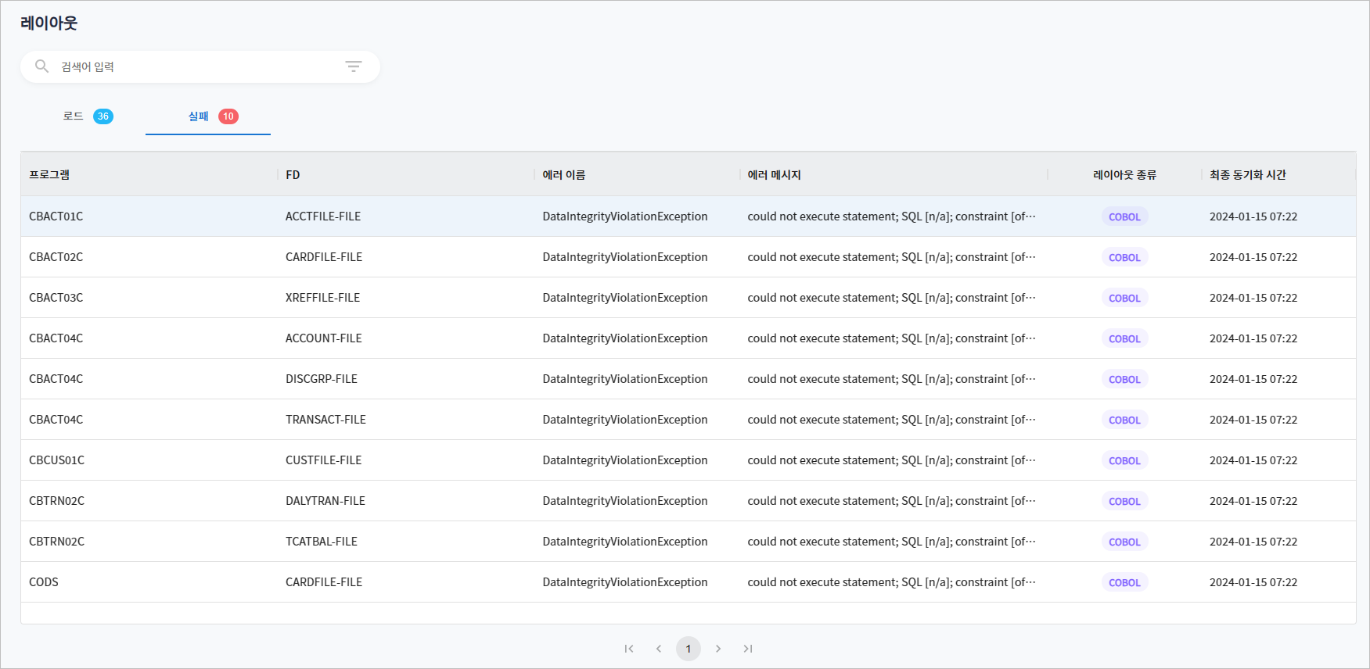
Task: Click the XREFFILE-FILE FD cell
Action: (323, 298)
